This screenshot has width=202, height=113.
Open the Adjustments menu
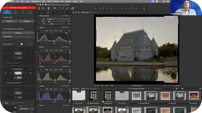(x=35, y=1)
